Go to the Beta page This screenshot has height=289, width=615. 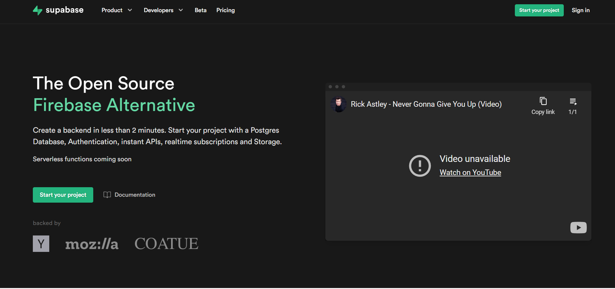coord(200,10)
